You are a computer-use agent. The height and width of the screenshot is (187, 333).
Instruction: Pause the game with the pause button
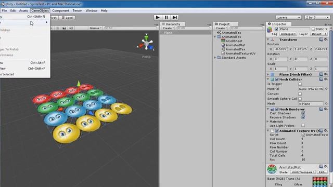166,17
